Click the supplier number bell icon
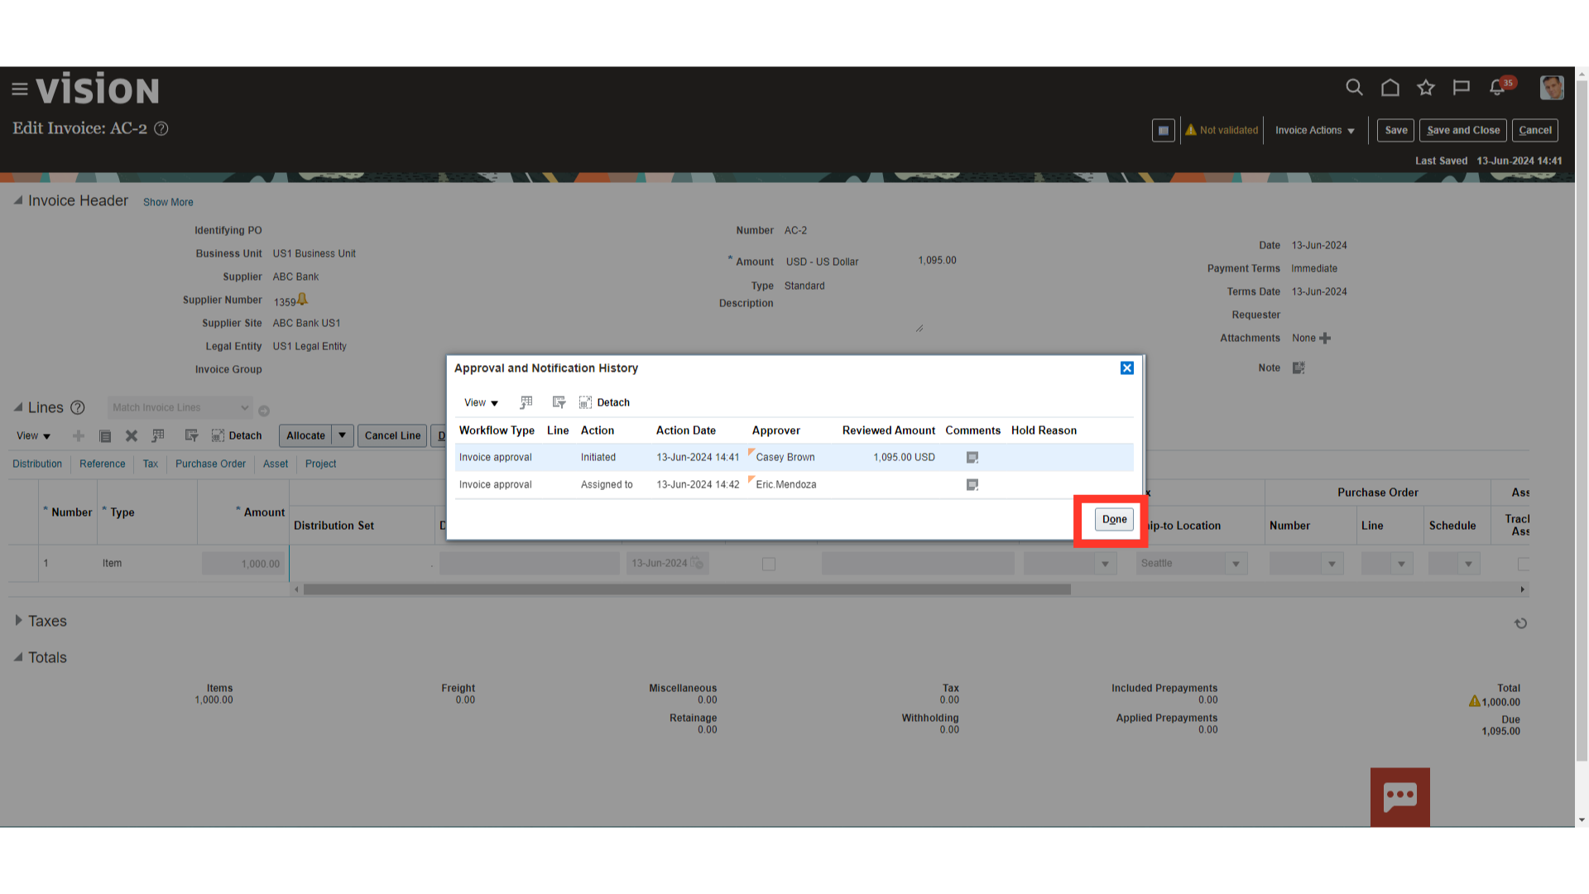The height and width of the screenshot is (894, 1589). 302,299
